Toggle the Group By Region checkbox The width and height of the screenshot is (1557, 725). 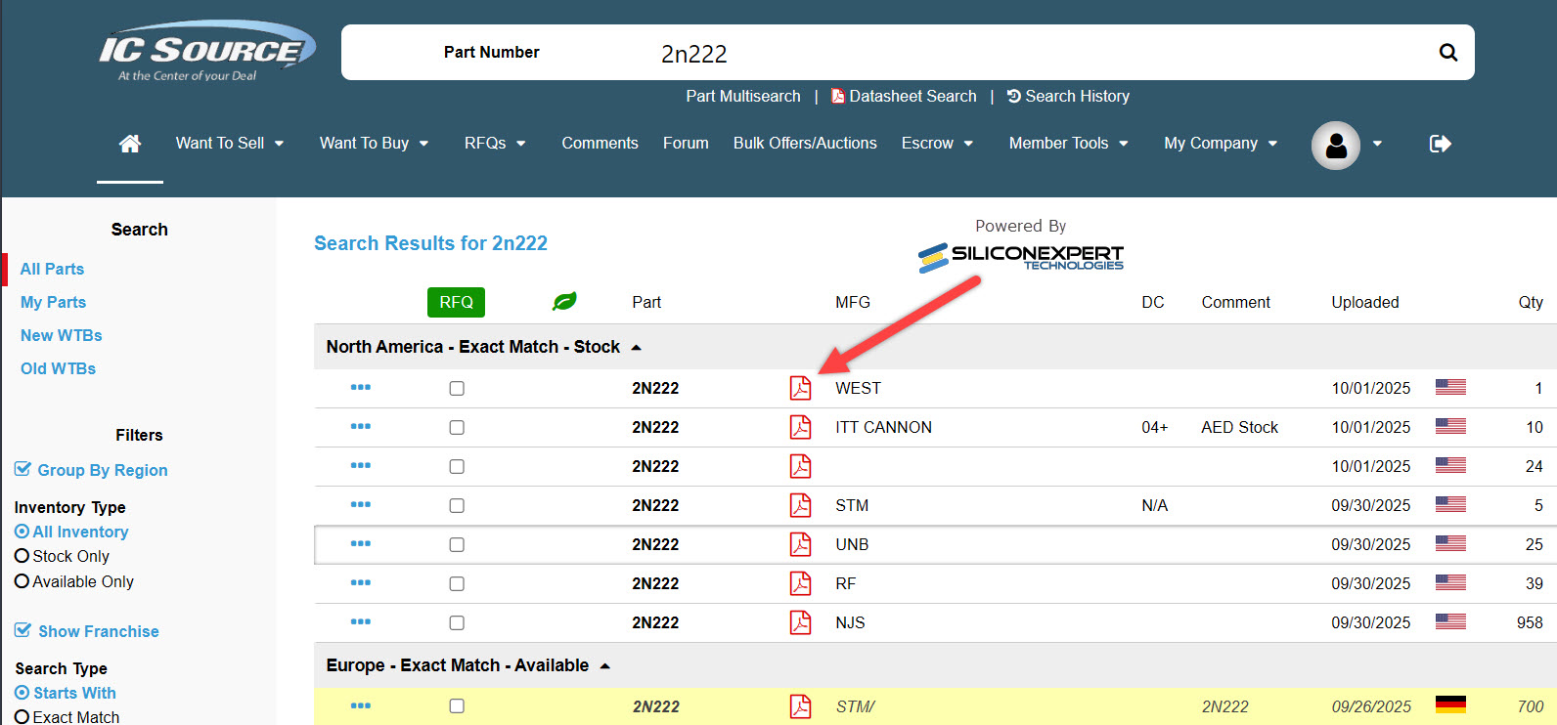(x=23, y=470)
